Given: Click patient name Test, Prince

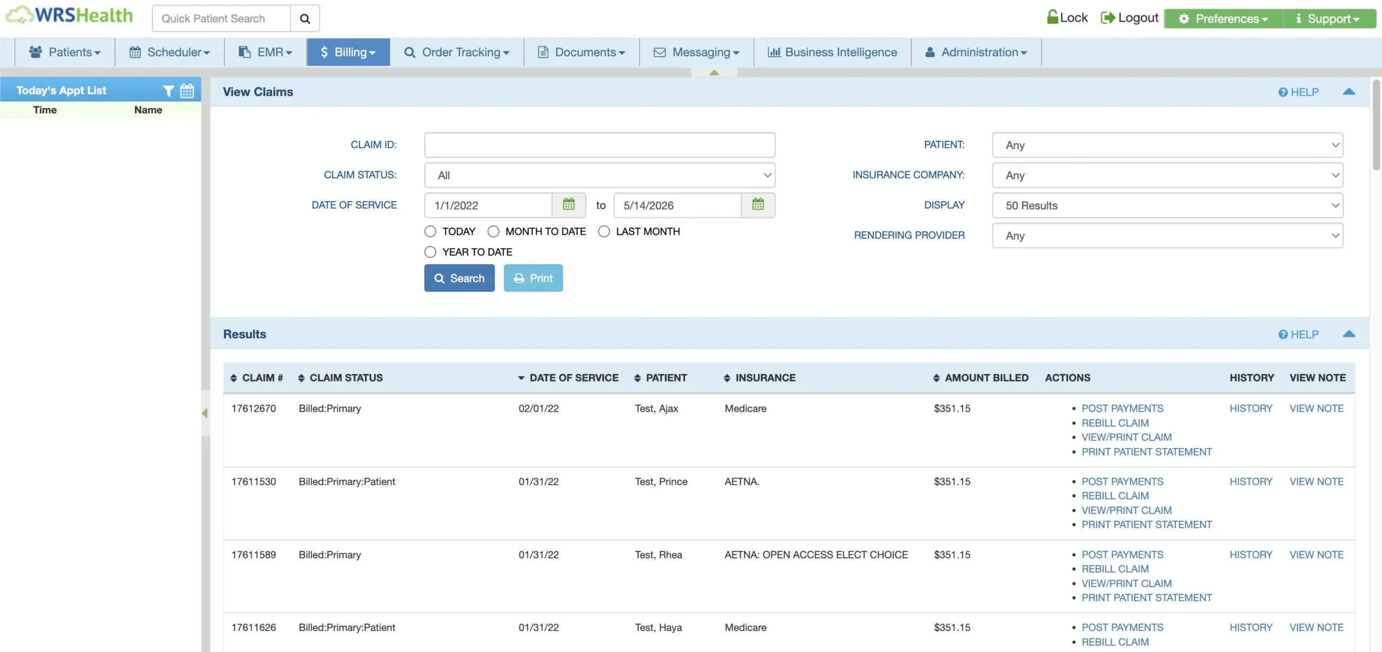Looking at the screenshot, I should click(661, 481).
